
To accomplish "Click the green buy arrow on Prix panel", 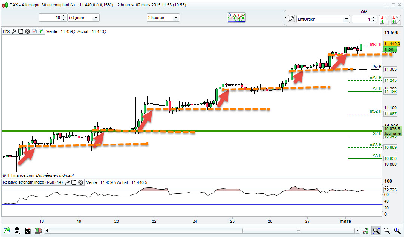I will 41,31.
